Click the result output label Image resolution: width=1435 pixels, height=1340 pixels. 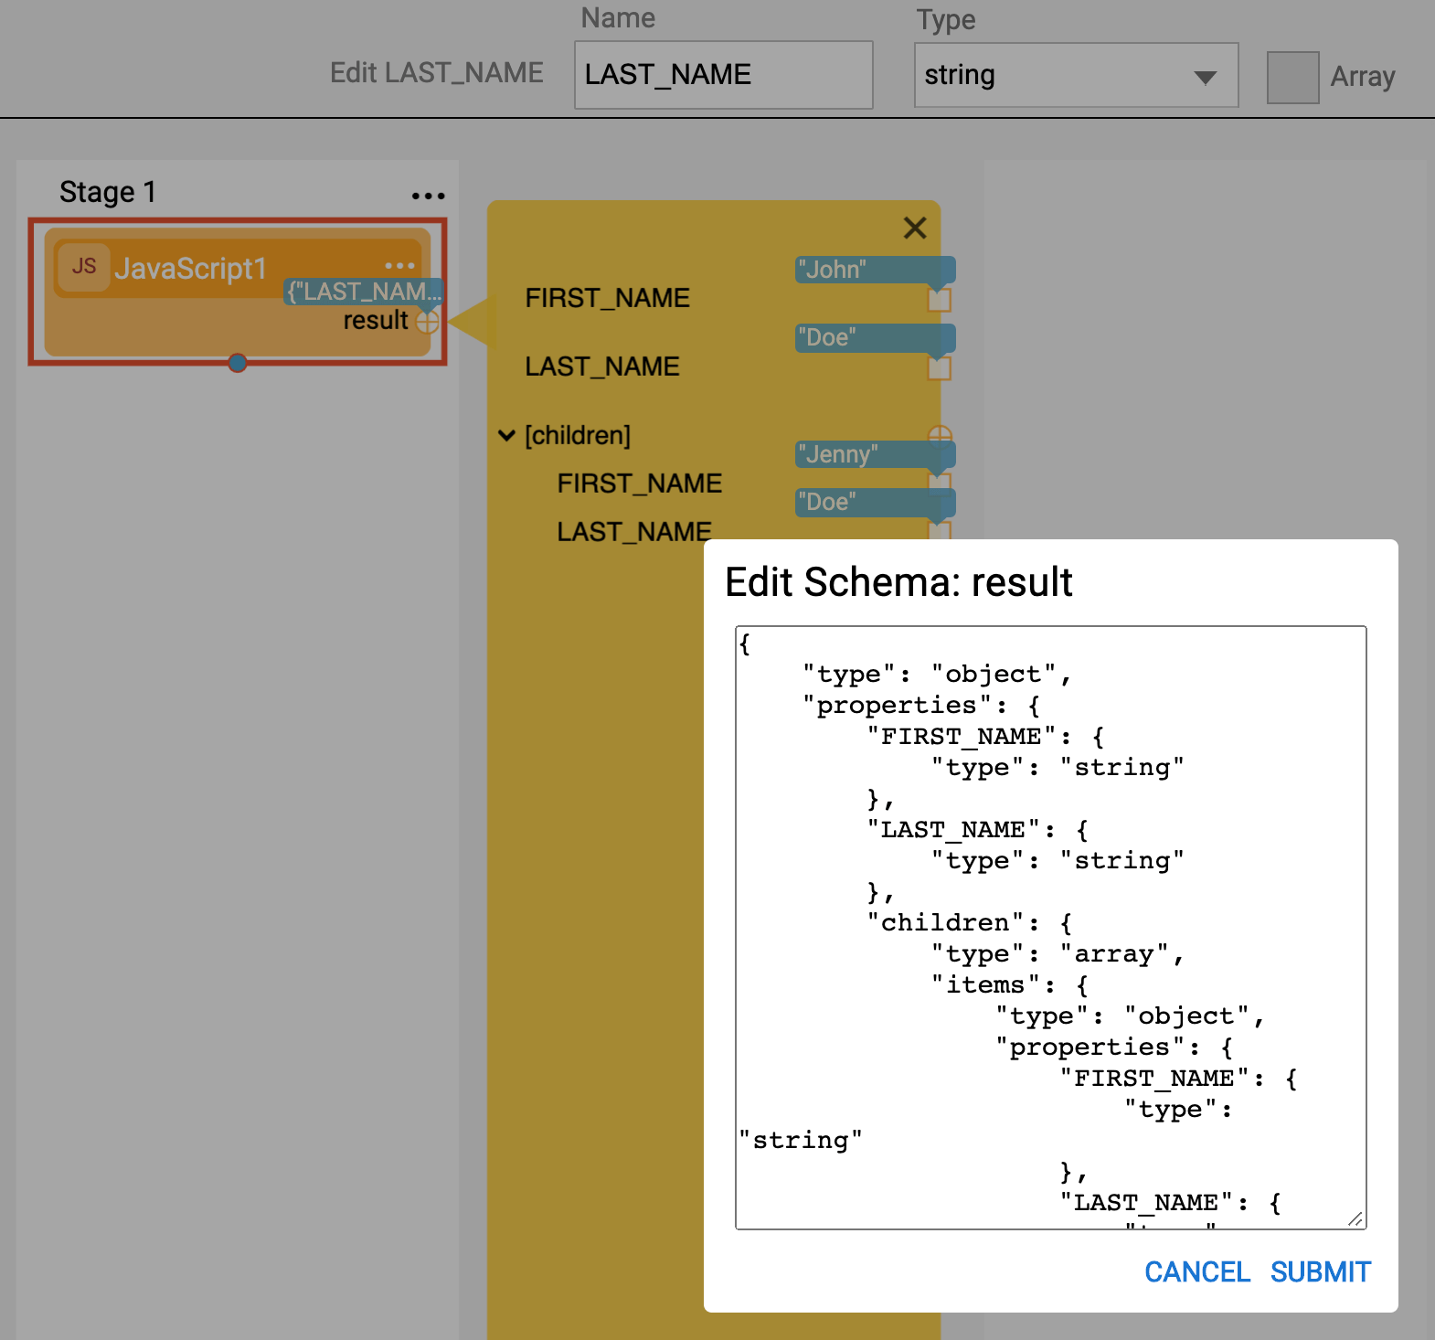(x=375, y=321)
